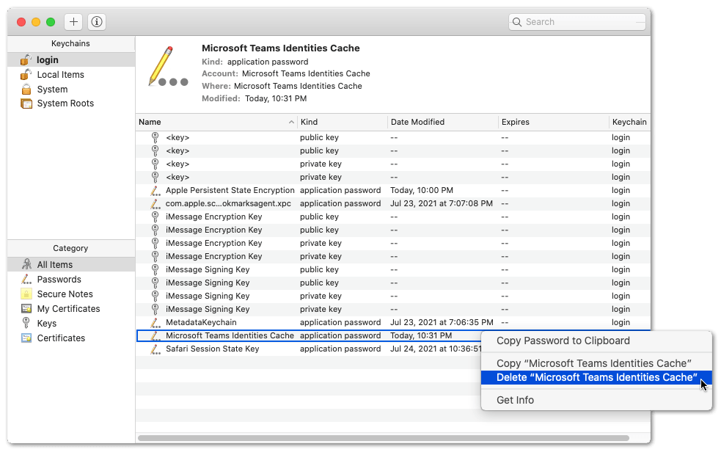The image size is (721, 455).
Task: Select the System keychain
Action: click(71, 90)
